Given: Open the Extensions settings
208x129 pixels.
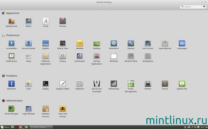Looking at the screenshot, I should 114,45.
